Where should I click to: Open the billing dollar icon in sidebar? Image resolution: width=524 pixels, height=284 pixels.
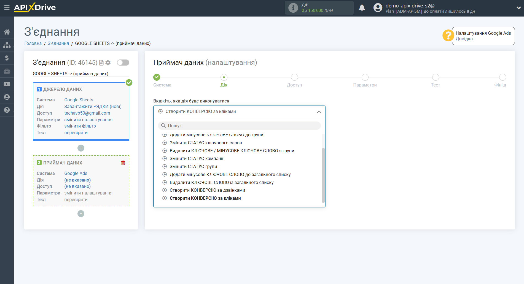pyautogui.click(x=7, y=58)
